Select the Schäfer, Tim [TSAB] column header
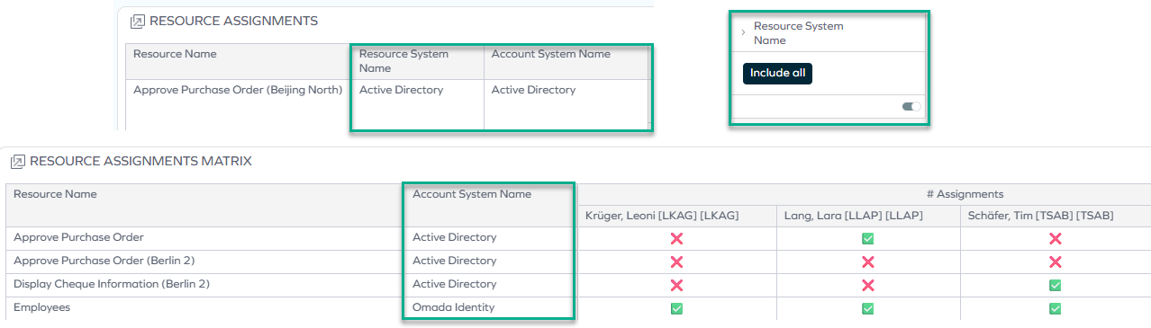 [1041, 216]
